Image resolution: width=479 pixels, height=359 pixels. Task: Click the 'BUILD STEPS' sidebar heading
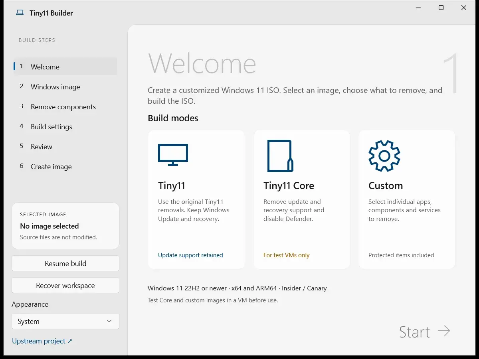37,40
